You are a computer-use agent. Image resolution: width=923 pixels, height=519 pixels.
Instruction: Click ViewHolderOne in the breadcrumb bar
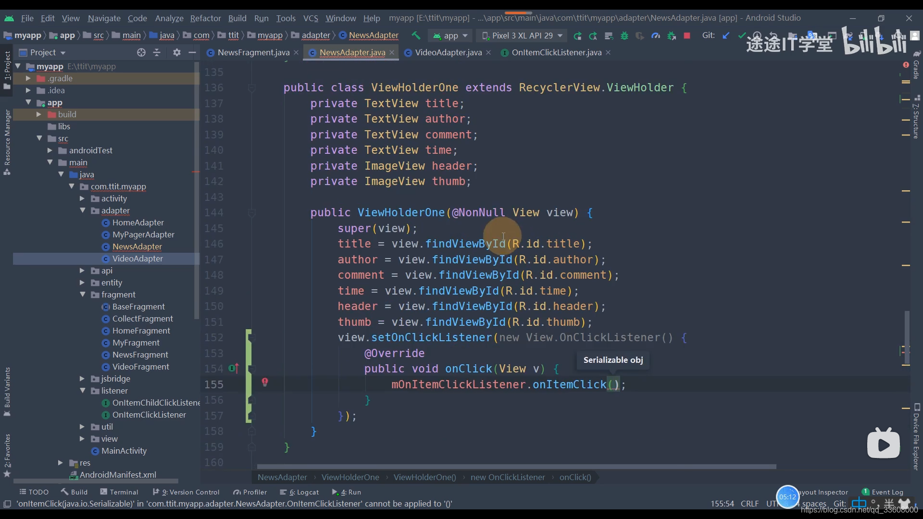[x=350, y=477]
